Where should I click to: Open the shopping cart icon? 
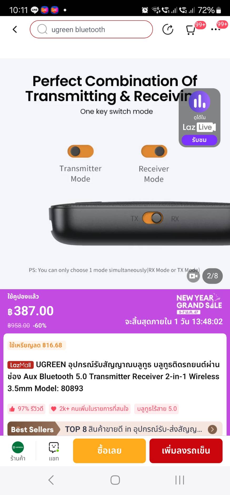(191, 30)
